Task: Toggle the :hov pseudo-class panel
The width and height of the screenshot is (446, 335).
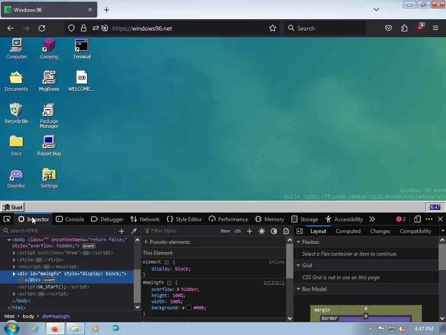Action: point(225,231)
